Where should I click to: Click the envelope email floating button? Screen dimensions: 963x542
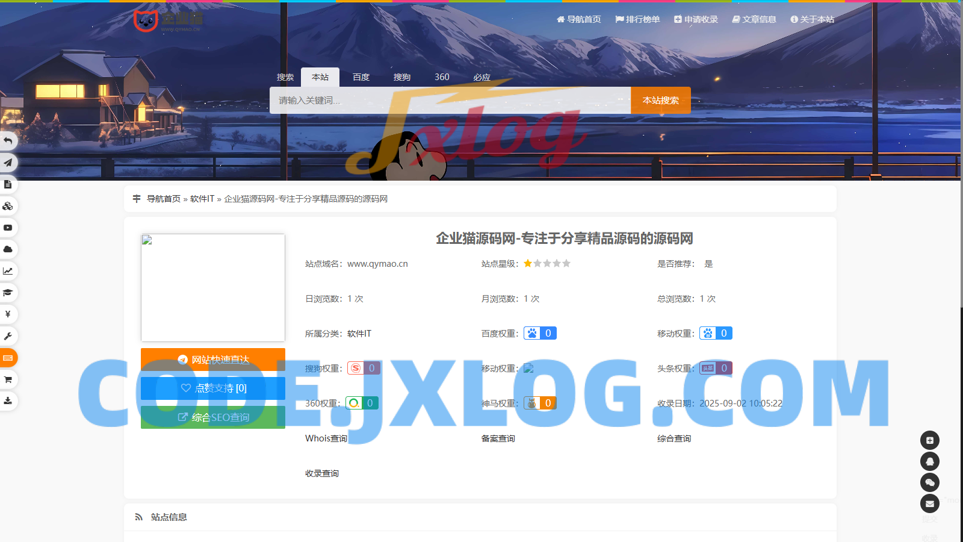coord(929,503)
